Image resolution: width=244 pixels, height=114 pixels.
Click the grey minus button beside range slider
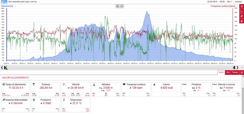242,67
